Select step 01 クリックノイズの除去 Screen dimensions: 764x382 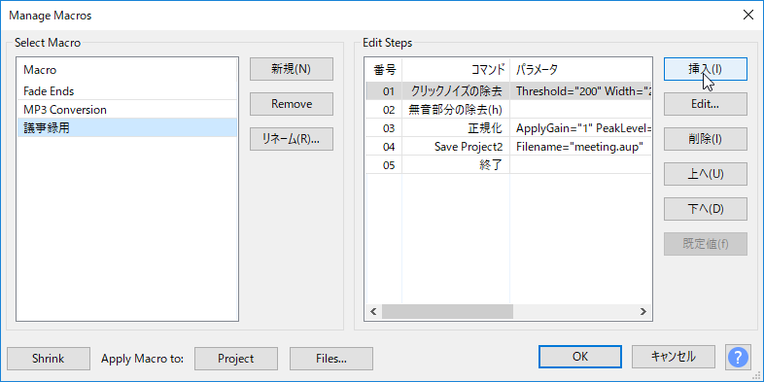coord(507,90)
